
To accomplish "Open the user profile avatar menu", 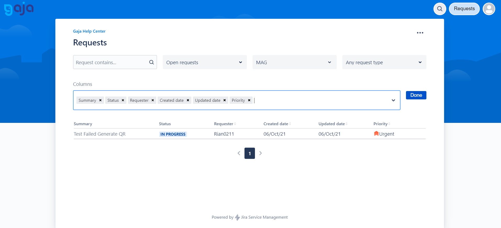I will point(489,9).
